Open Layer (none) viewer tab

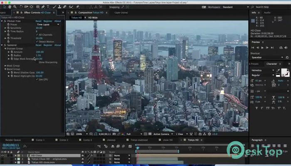[x=121, y=12]
